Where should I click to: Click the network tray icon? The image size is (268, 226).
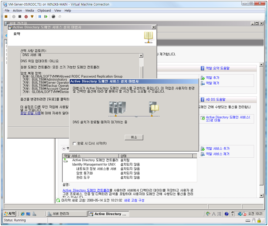pos(240,214)
